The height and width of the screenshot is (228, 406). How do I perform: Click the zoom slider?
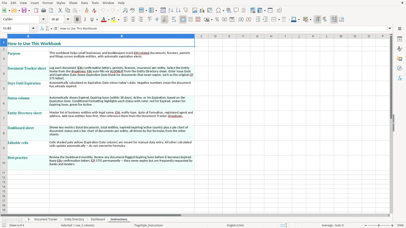[379, 225]
